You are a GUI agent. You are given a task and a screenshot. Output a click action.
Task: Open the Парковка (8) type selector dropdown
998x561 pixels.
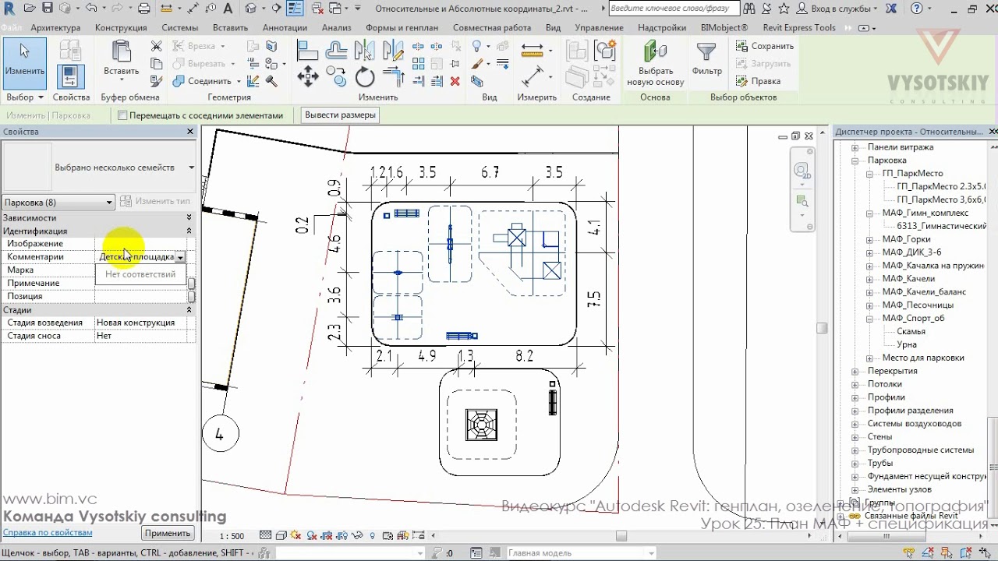(x=58, y=203)
